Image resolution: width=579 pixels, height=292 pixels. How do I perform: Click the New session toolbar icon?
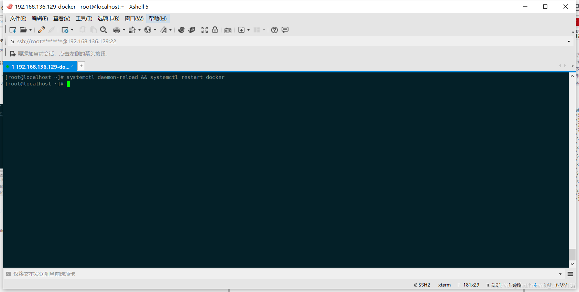(13, 30)
